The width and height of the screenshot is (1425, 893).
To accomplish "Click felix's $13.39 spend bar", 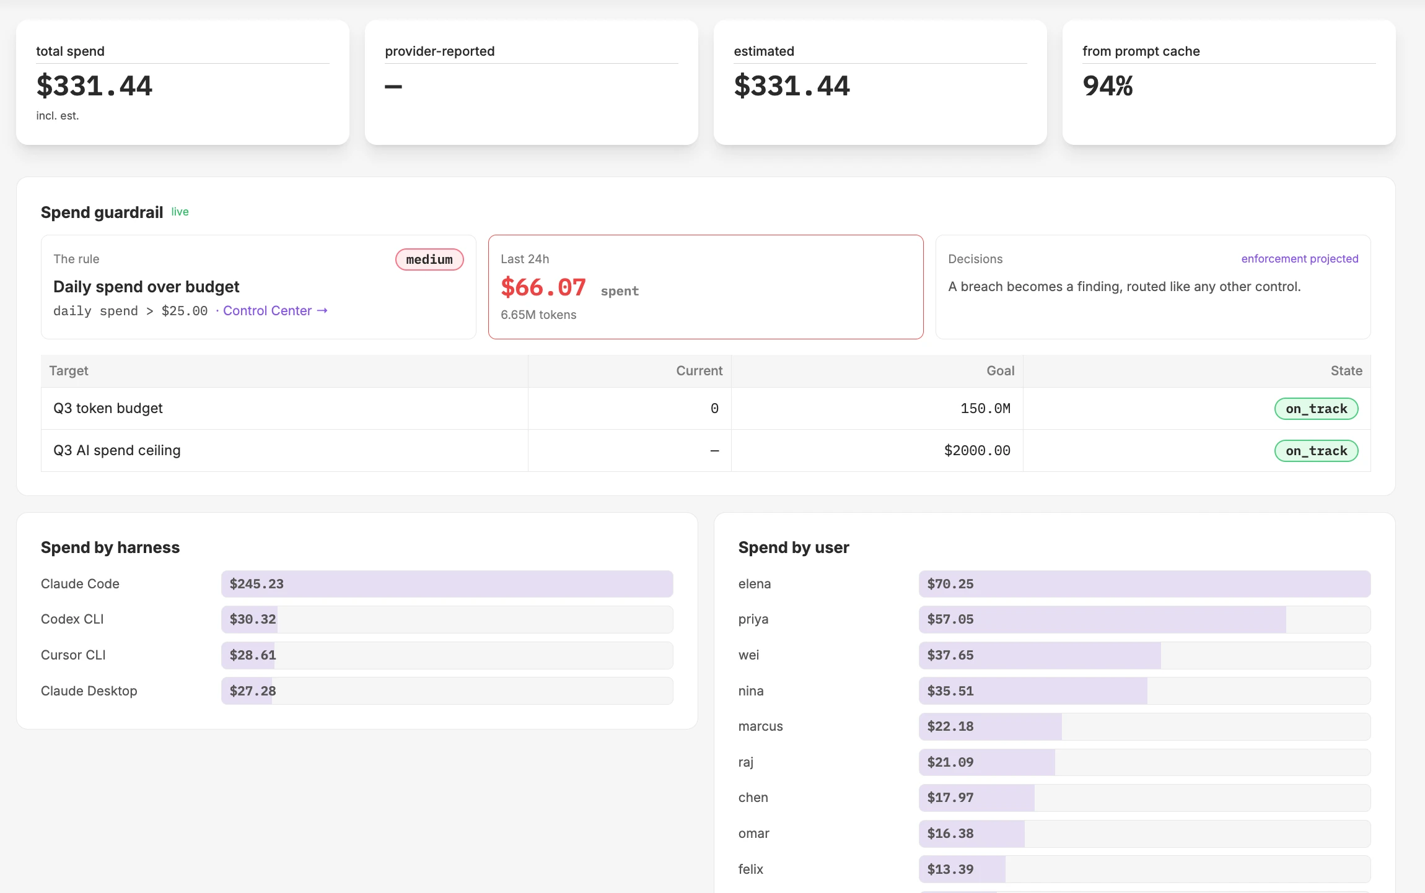I will tap(1144, 869).
